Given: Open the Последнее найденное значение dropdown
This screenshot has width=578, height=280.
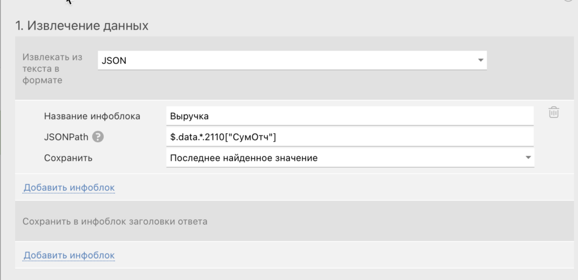Looking at the screenshot, I should (350, 158).
